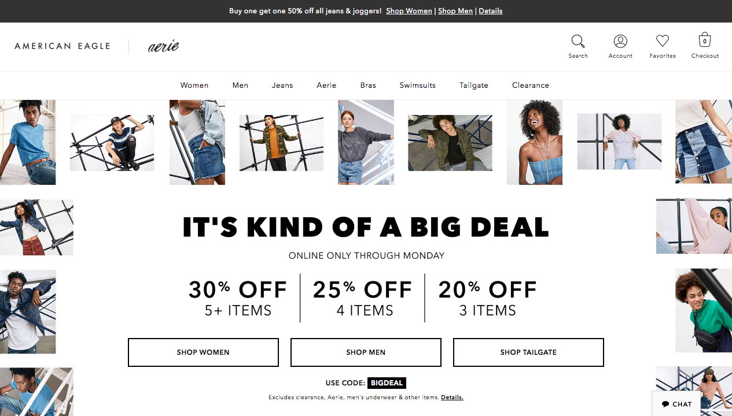Follow the Details link under BIGDEAL code
The width and height of the screenshot is (732, 416).
[452, 398]
